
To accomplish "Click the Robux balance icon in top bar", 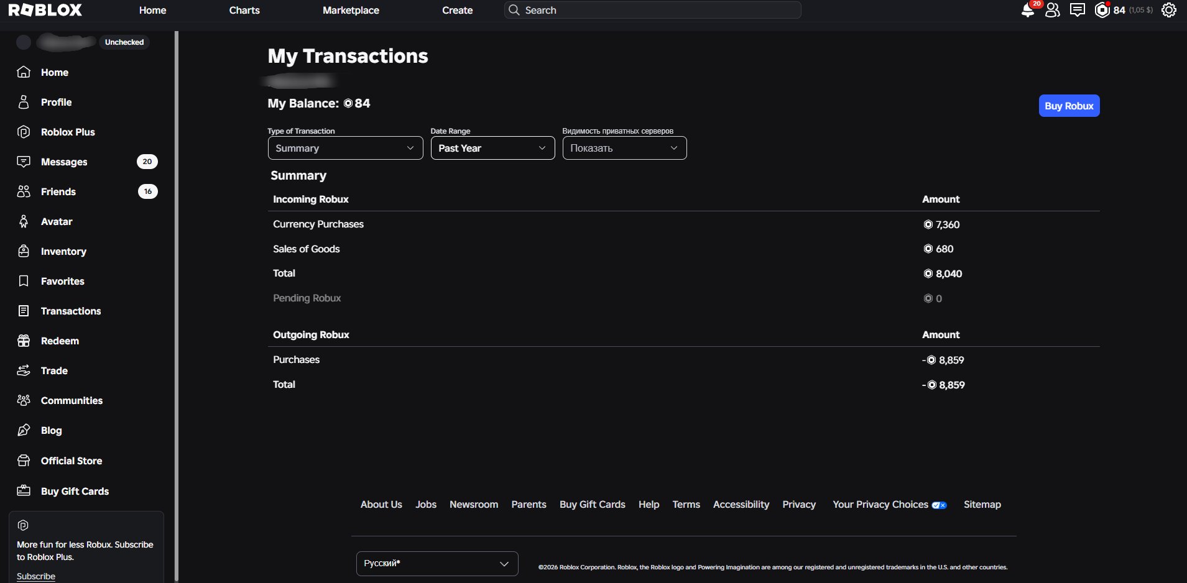I will (x=1102, y=11).
